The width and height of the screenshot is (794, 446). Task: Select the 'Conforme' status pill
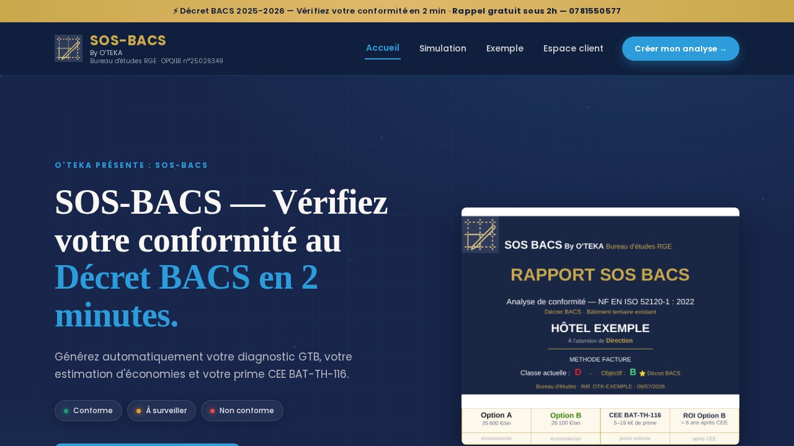[88, 411]
